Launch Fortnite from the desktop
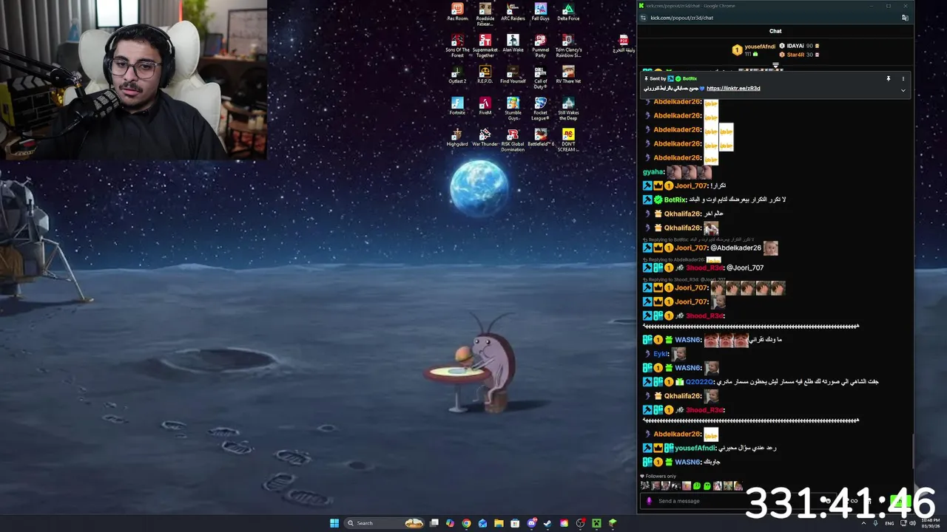 457,106
